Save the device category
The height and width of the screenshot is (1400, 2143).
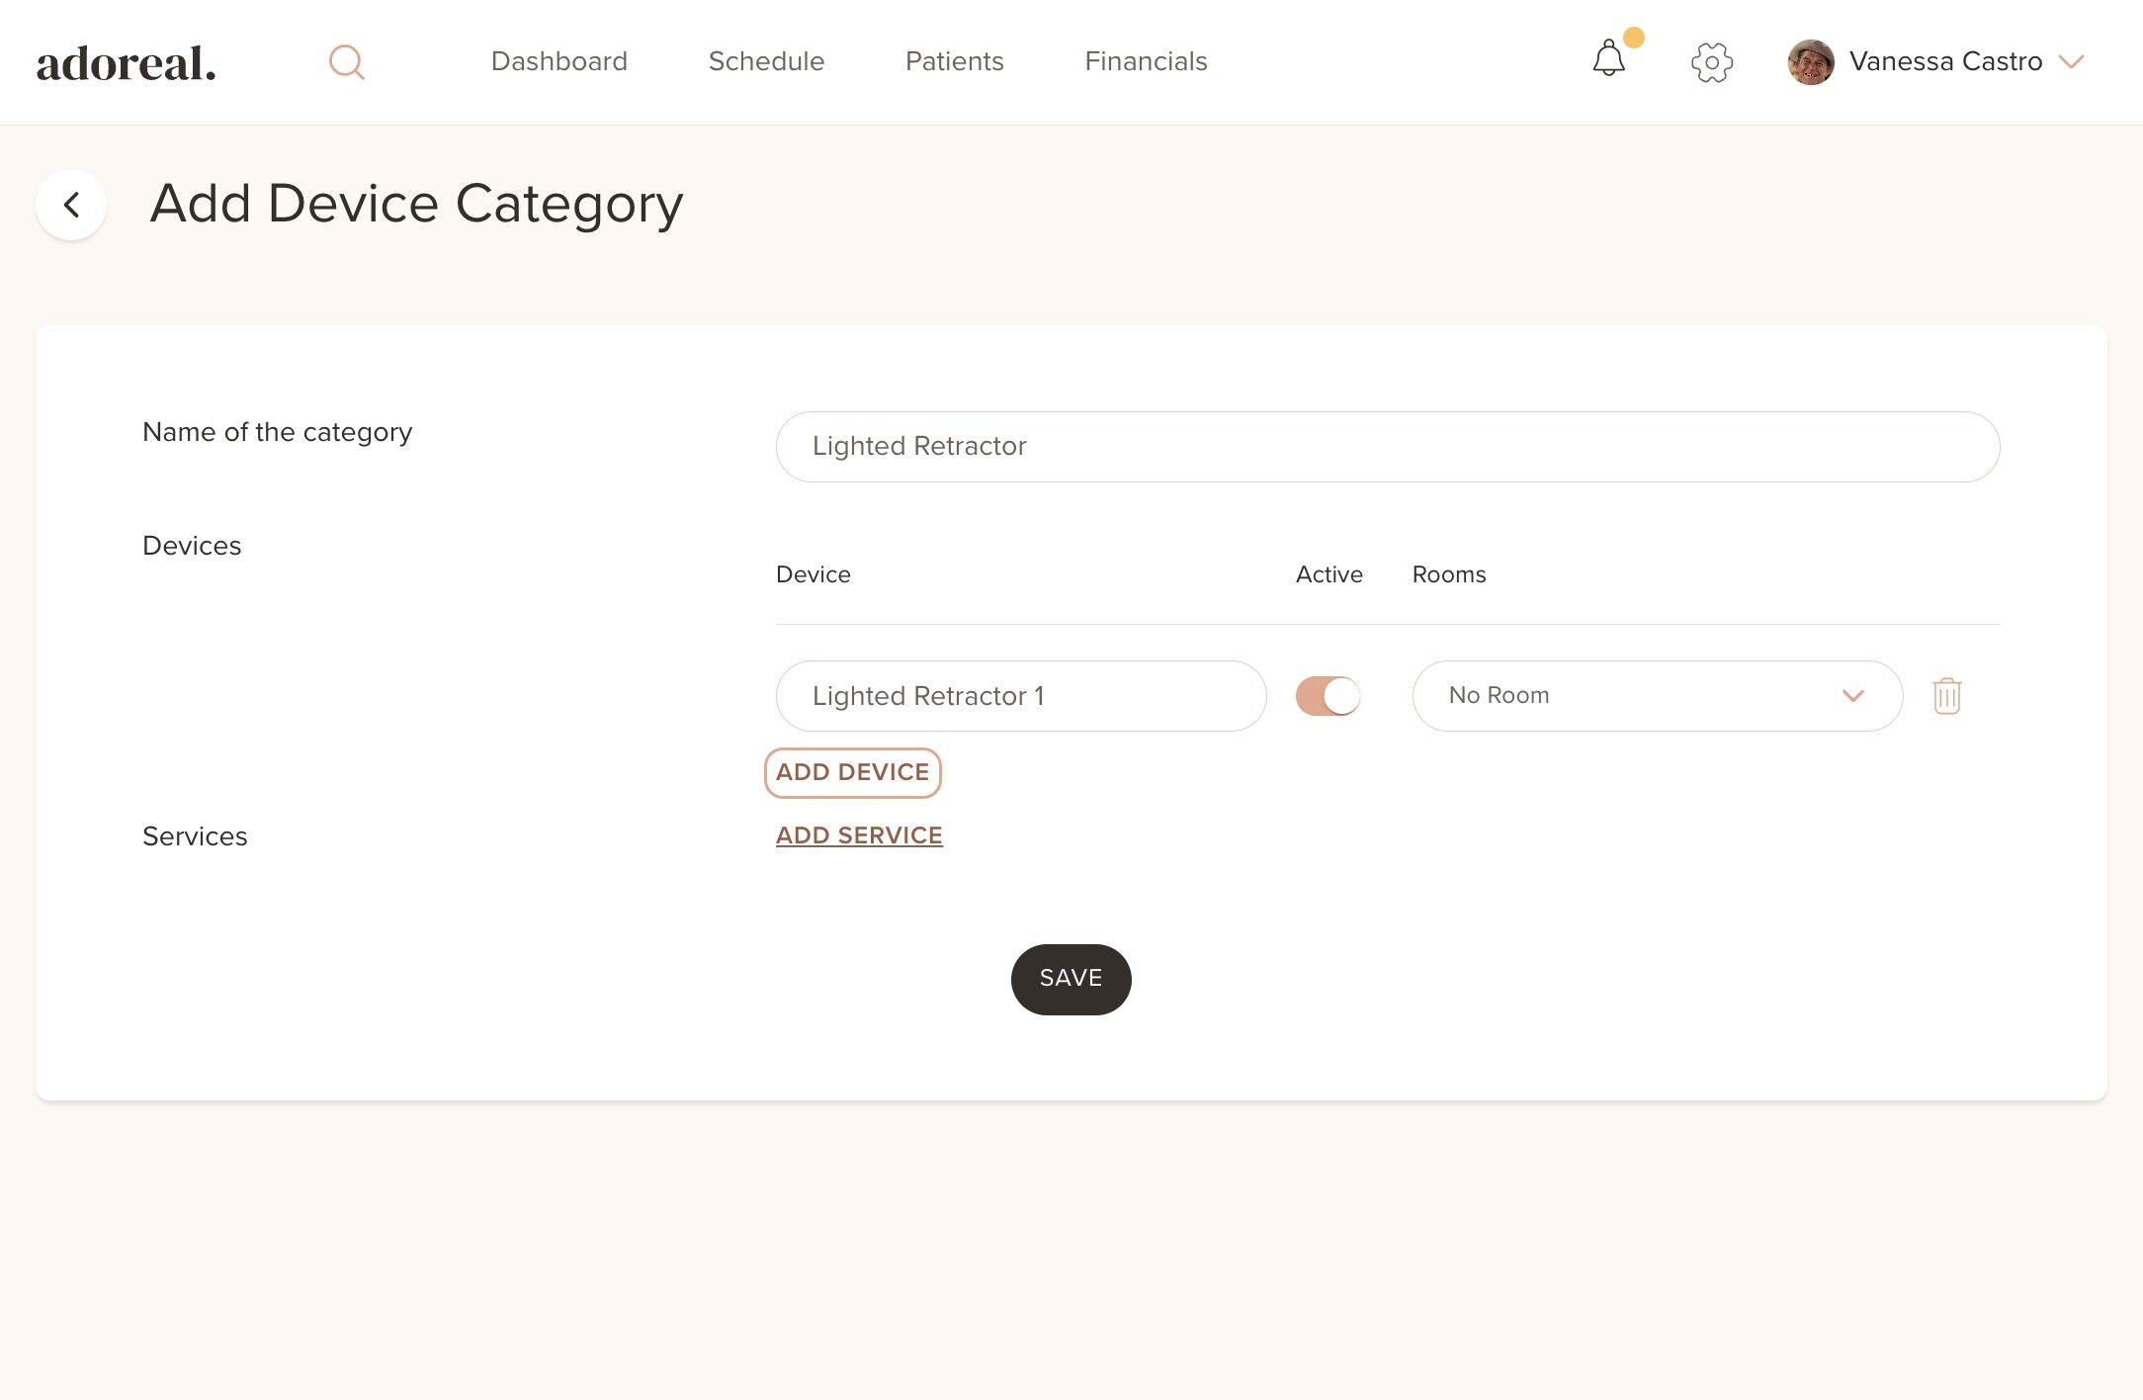coord(1071,979)
